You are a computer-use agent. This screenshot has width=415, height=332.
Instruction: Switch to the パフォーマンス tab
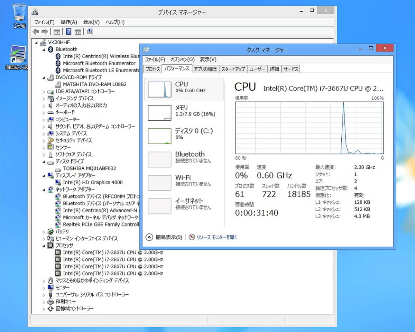[177, 68]
